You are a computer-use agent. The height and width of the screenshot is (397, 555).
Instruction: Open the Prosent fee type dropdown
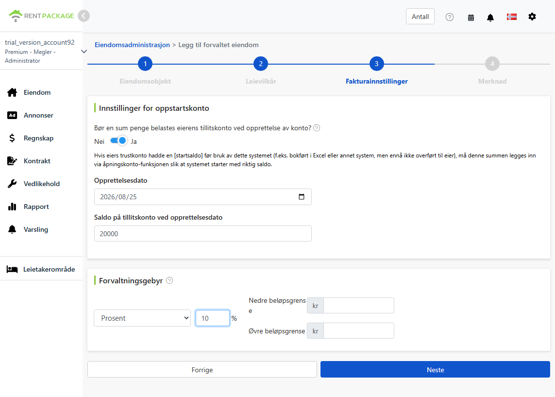(x=142, y=318)
